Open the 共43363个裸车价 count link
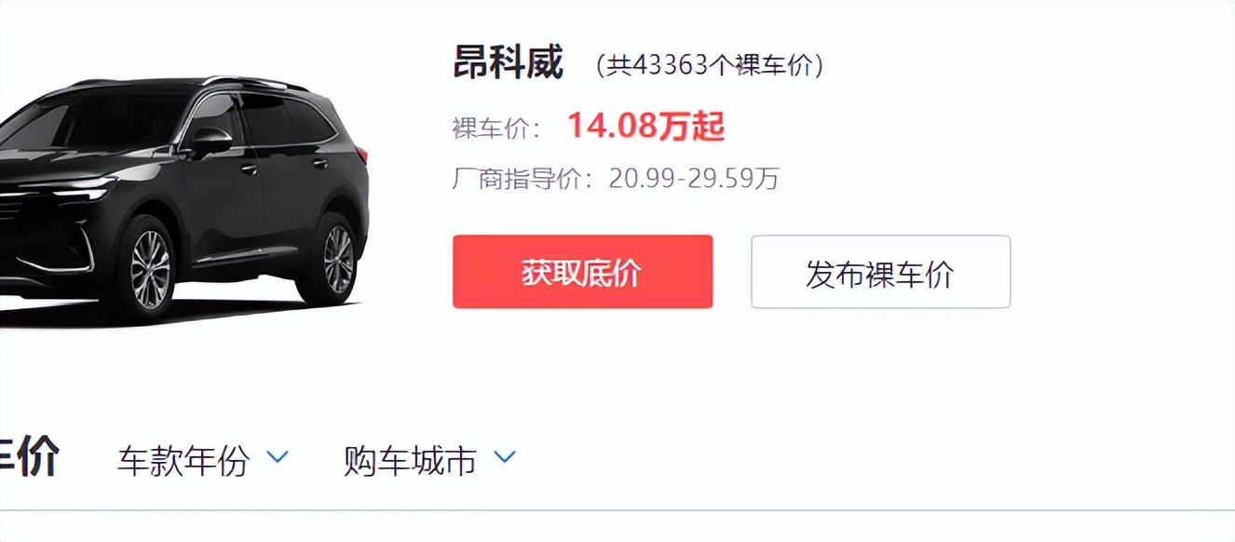1235x542 pixels. (x=711, y=66)
